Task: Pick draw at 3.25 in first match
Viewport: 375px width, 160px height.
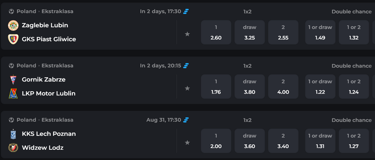Action: coord(250,32)
